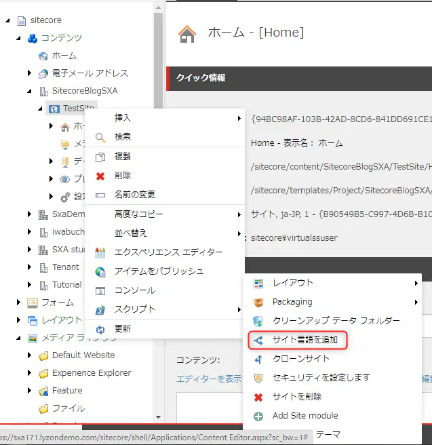Click the copy icon beside 複製
This screenshot has height=445, width=432.
[100, 157]
